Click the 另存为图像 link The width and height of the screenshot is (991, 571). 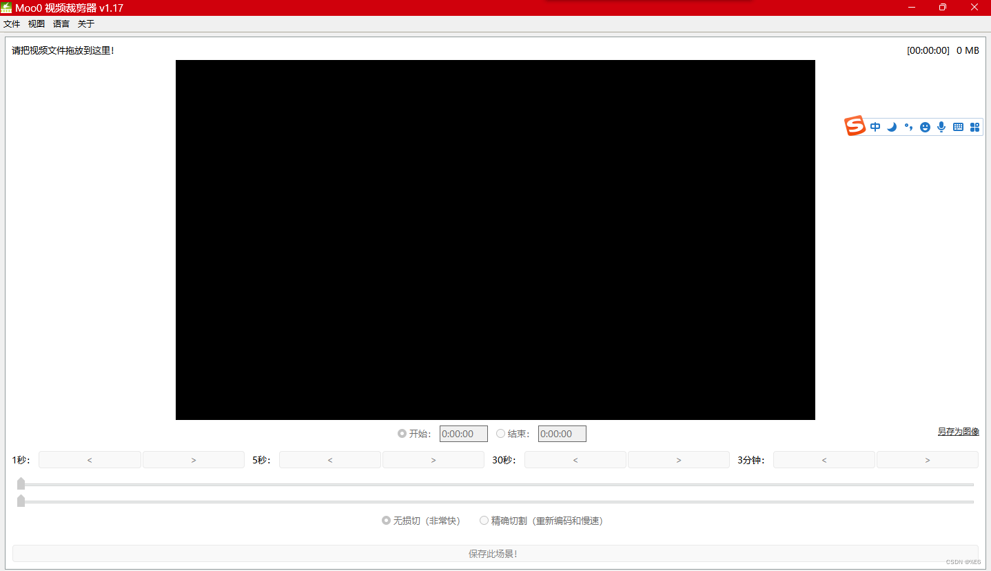click(x=958, y=432)
